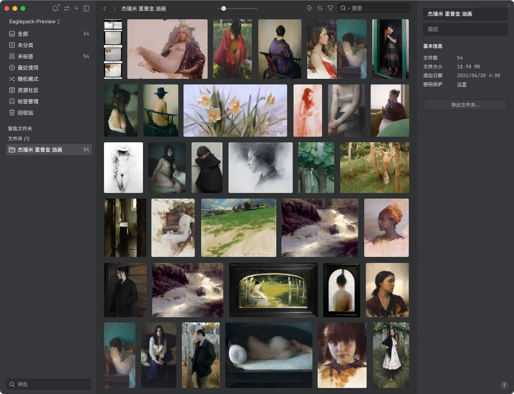
Task: Open the sort order icon
Action: [x=320, y=8]
